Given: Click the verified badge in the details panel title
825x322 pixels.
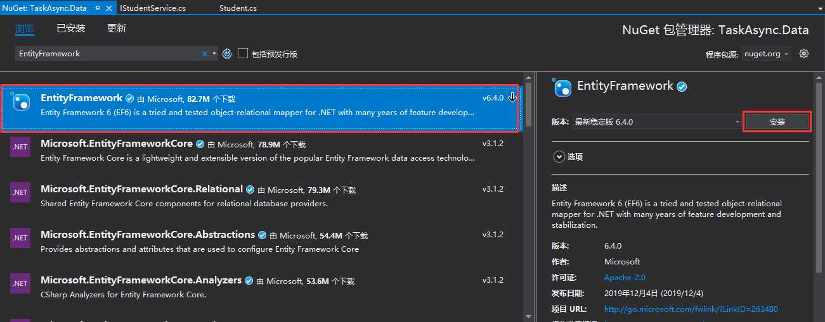Looking at the screenshot, I should tap(682, 87).
